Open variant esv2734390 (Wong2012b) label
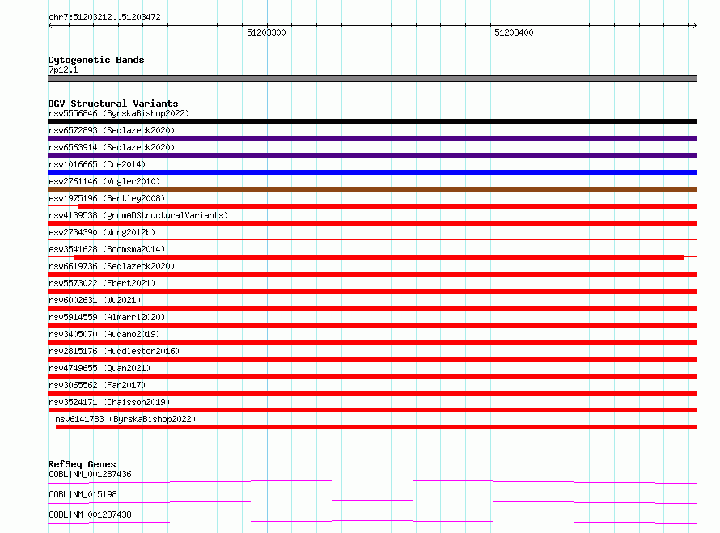 [102, 232]
